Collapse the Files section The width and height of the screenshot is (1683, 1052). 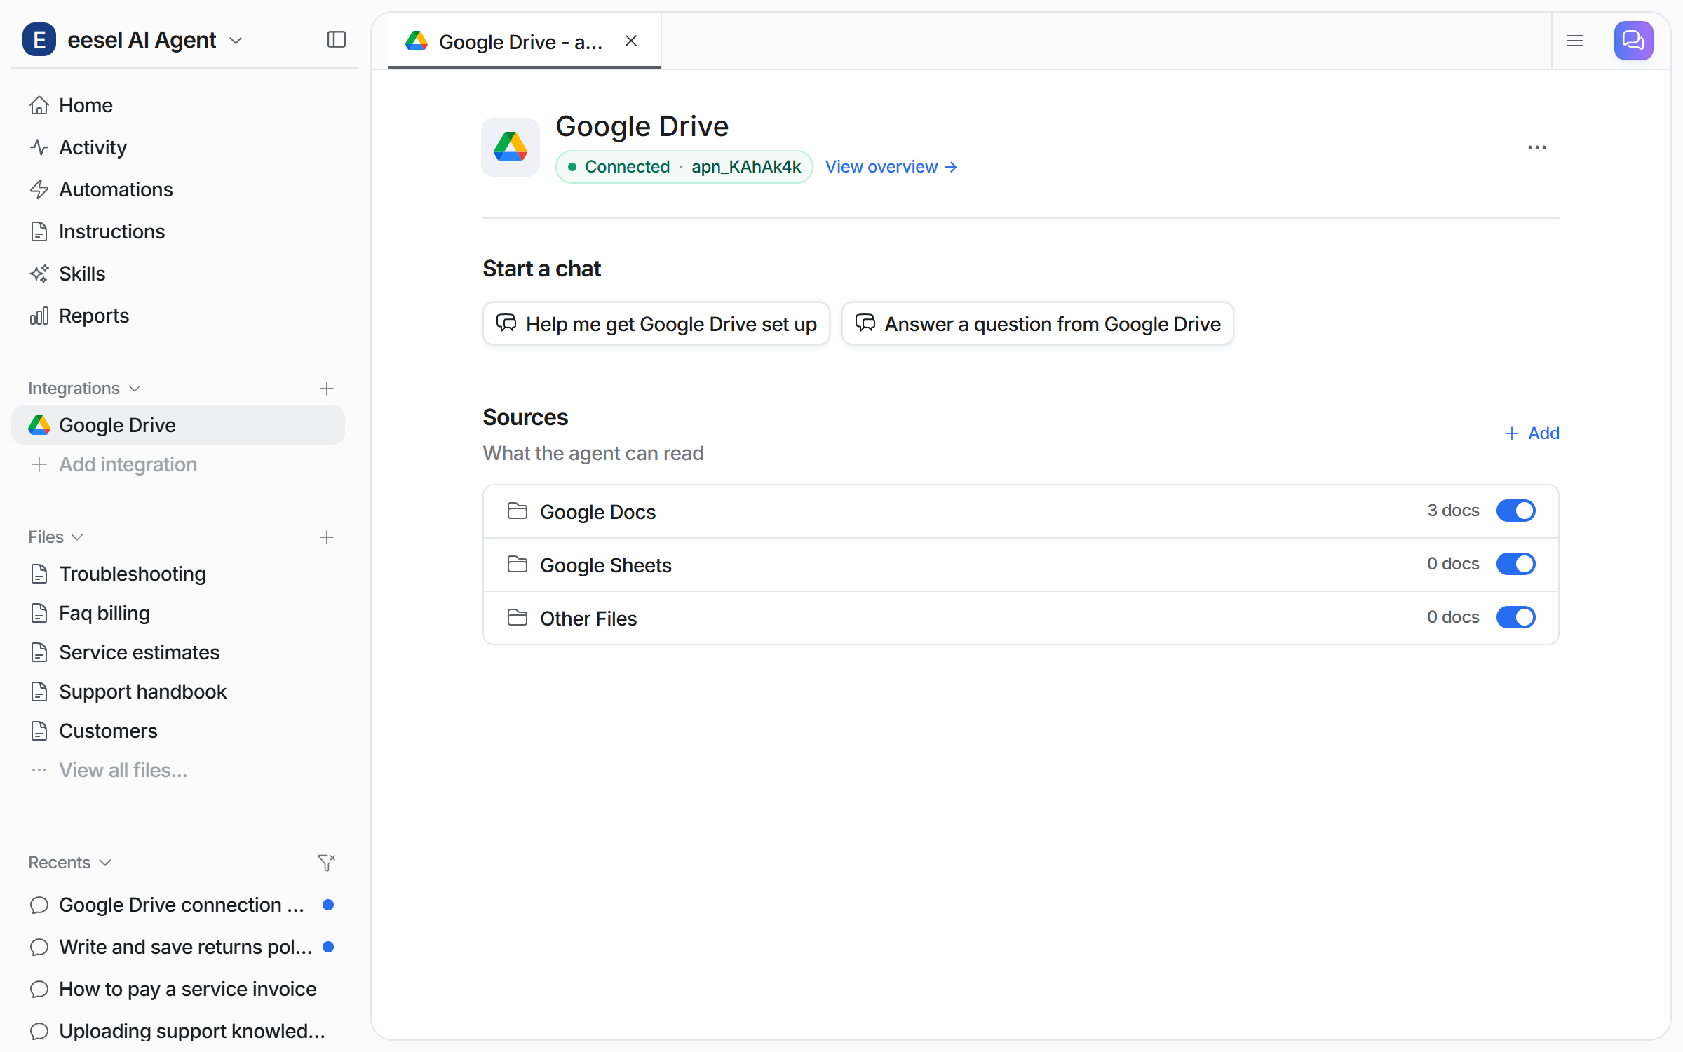click(x=56, y=537)
